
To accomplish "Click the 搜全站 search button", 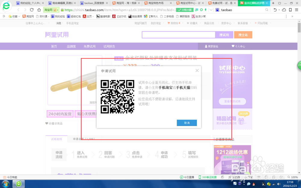I will 243,35.
